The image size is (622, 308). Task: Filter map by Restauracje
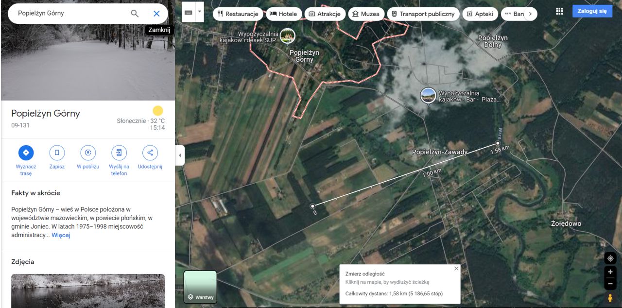tap(238, 14)
